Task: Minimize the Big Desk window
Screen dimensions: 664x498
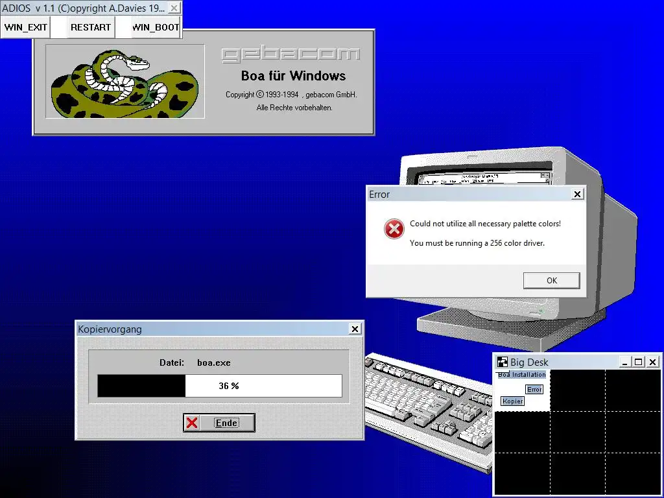Action: click(x=624, y=362)
